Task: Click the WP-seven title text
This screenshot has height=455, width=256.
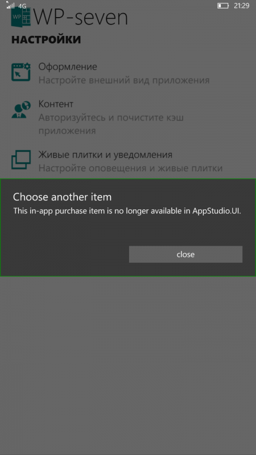Action: [81, 18]
